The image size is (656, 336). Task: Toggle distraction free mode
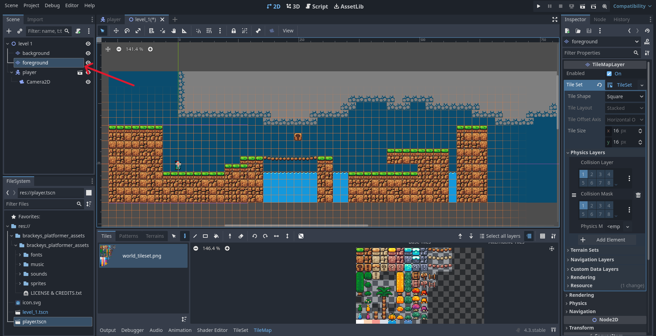pos(555,19)
